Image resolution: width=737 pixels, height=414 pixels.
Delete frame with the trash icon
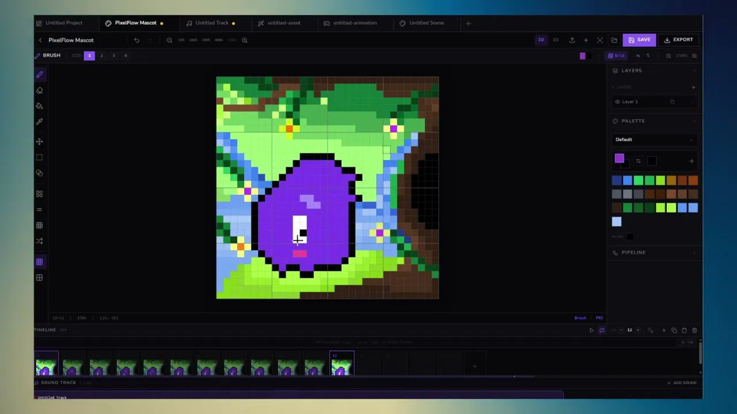tap(694, 331)
